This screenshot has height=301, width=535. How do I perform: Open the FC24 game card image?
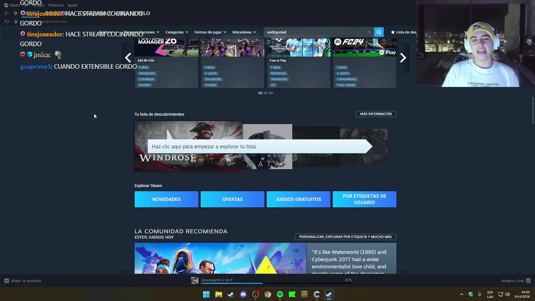pos(364,48)
